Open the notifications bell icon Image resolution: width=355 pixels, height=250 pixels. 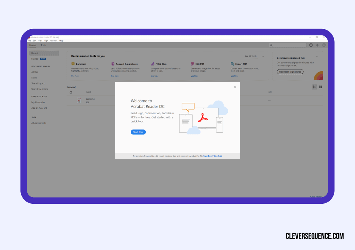click(x=317, y=45)
